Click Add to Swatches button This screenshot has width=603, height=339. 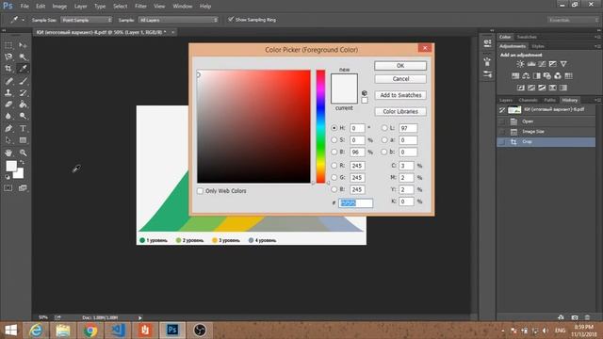click(400, 95)
